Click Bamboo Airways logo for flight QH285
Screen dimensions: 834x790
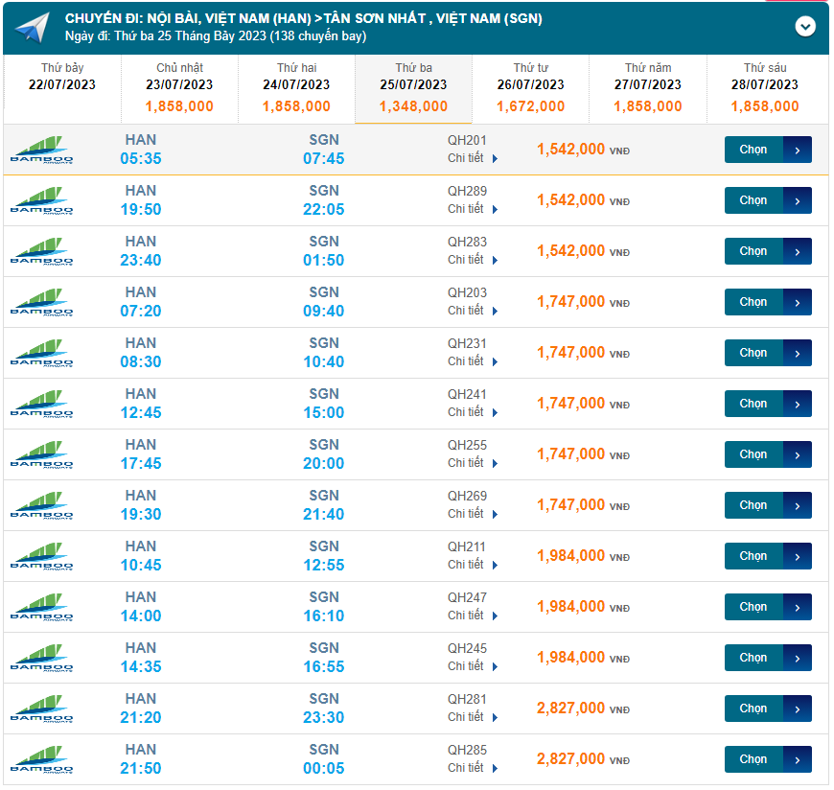point(42,759)
